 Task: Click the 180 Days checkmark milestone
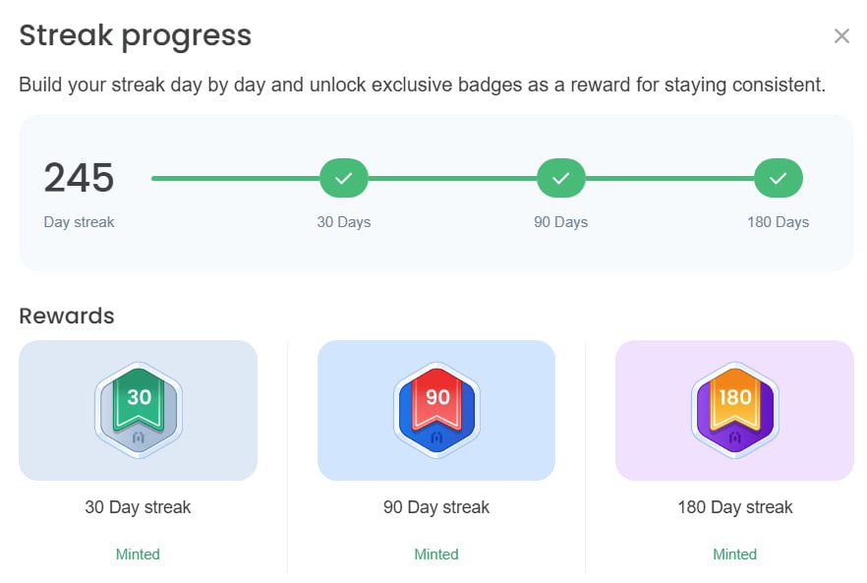(779, 178)
